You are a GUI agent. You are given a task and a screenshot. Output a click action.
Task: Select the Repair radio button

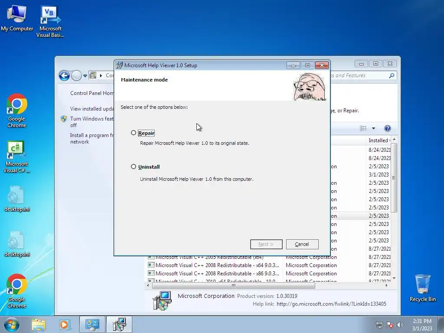134,133
